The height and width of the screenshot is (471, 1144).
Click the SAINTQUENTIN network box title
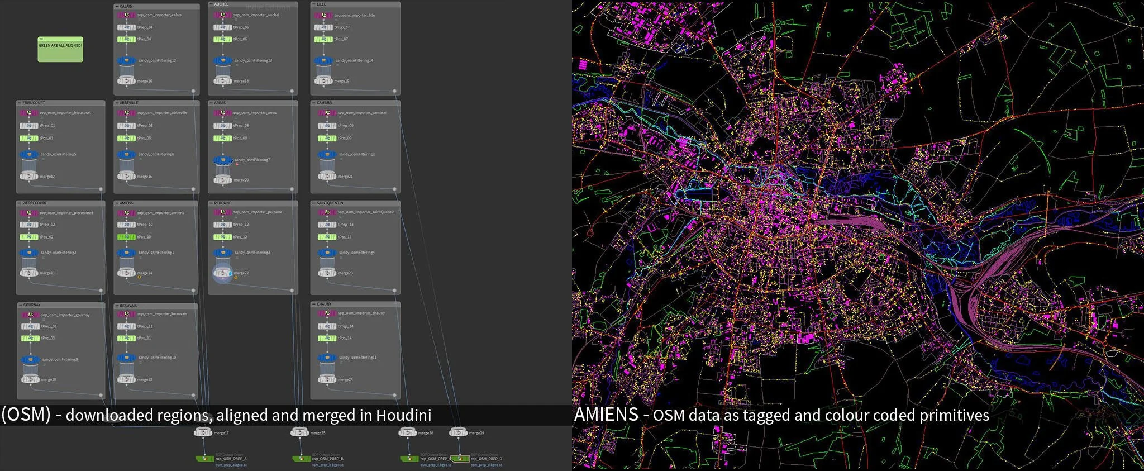point(330,203)
